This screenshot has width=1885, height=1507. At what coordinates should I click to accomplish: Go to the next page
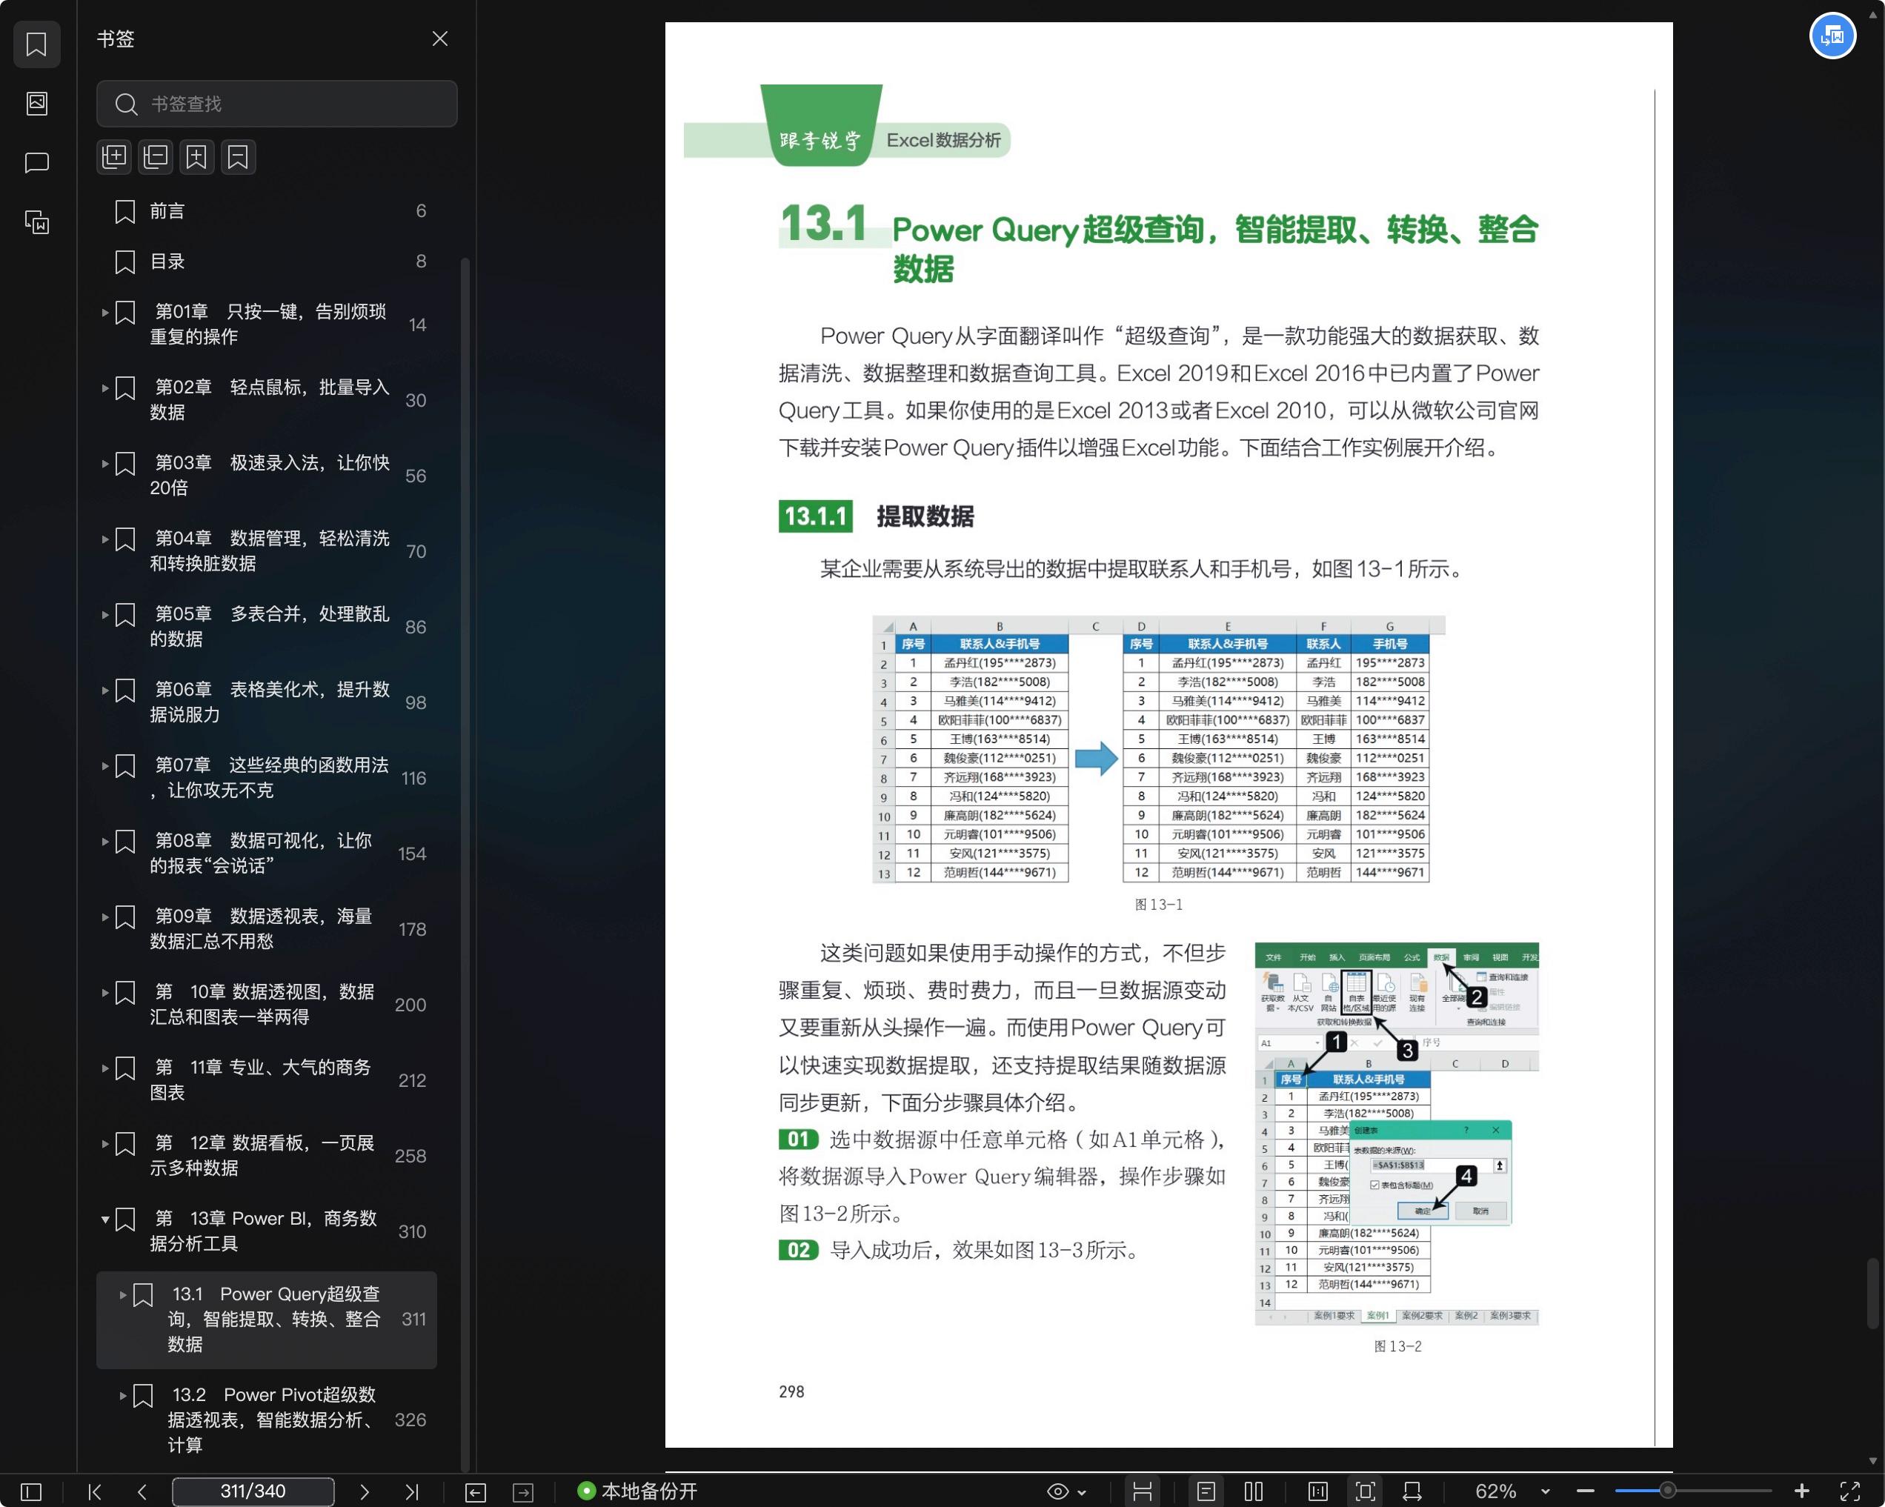(365, 1491)
